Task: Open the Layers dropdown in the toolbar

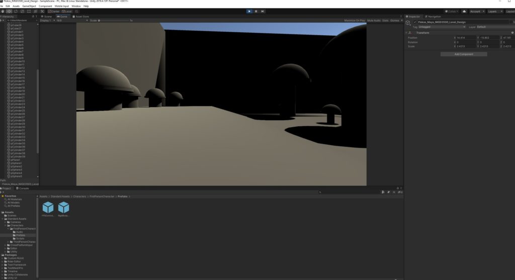Action: 493,11
